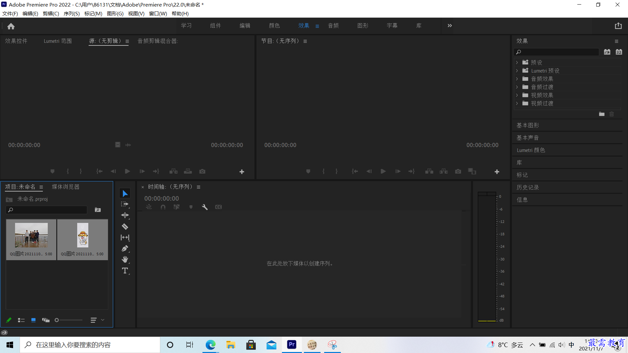Screen dimensions: 628x353
Task: Click the Export Frame camera in Program monitor
Action: 458,171
